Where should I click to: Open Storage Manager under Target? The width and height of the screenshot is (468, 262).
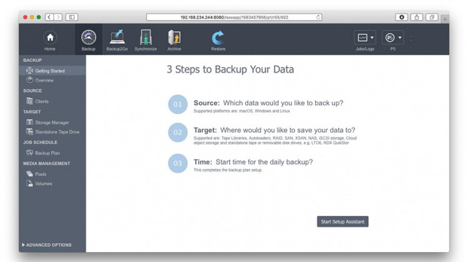pos(52,122)
